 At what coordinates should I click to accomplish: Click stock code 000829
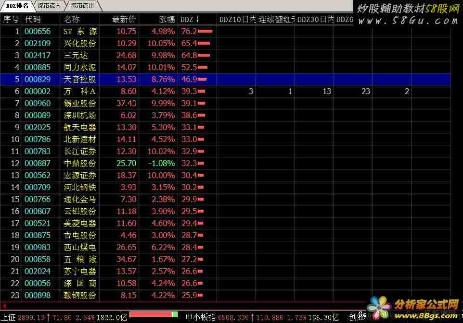click(38, 79)
